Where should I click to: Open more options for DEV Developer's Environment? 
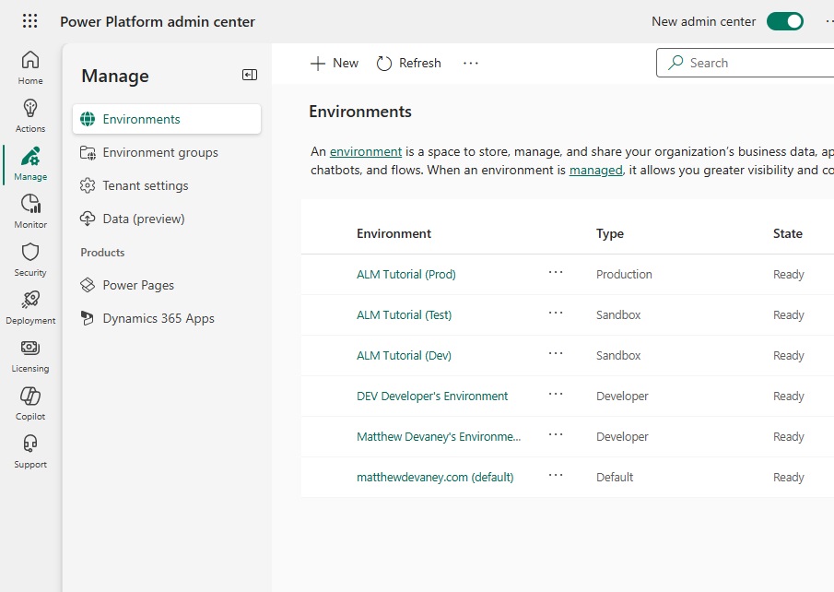click(556, 395)
